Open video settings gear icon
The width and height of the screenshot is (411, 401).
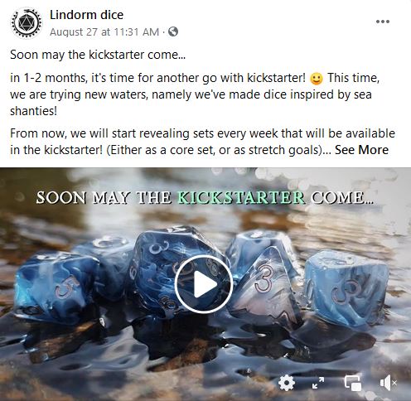(x=287, y=383)
